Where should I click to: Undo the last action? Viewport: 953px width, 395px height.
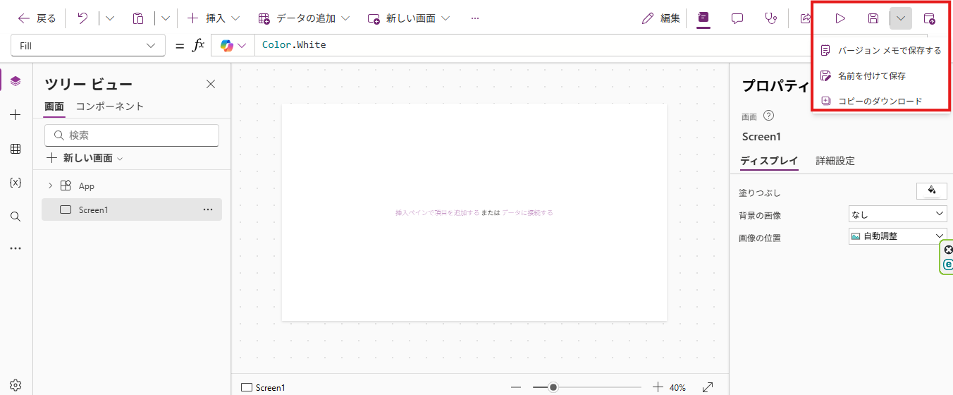point(82,18)
